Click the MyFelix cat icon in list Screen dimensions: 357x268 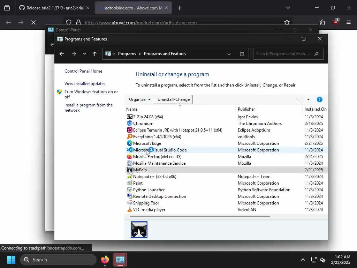coord(130,170)
